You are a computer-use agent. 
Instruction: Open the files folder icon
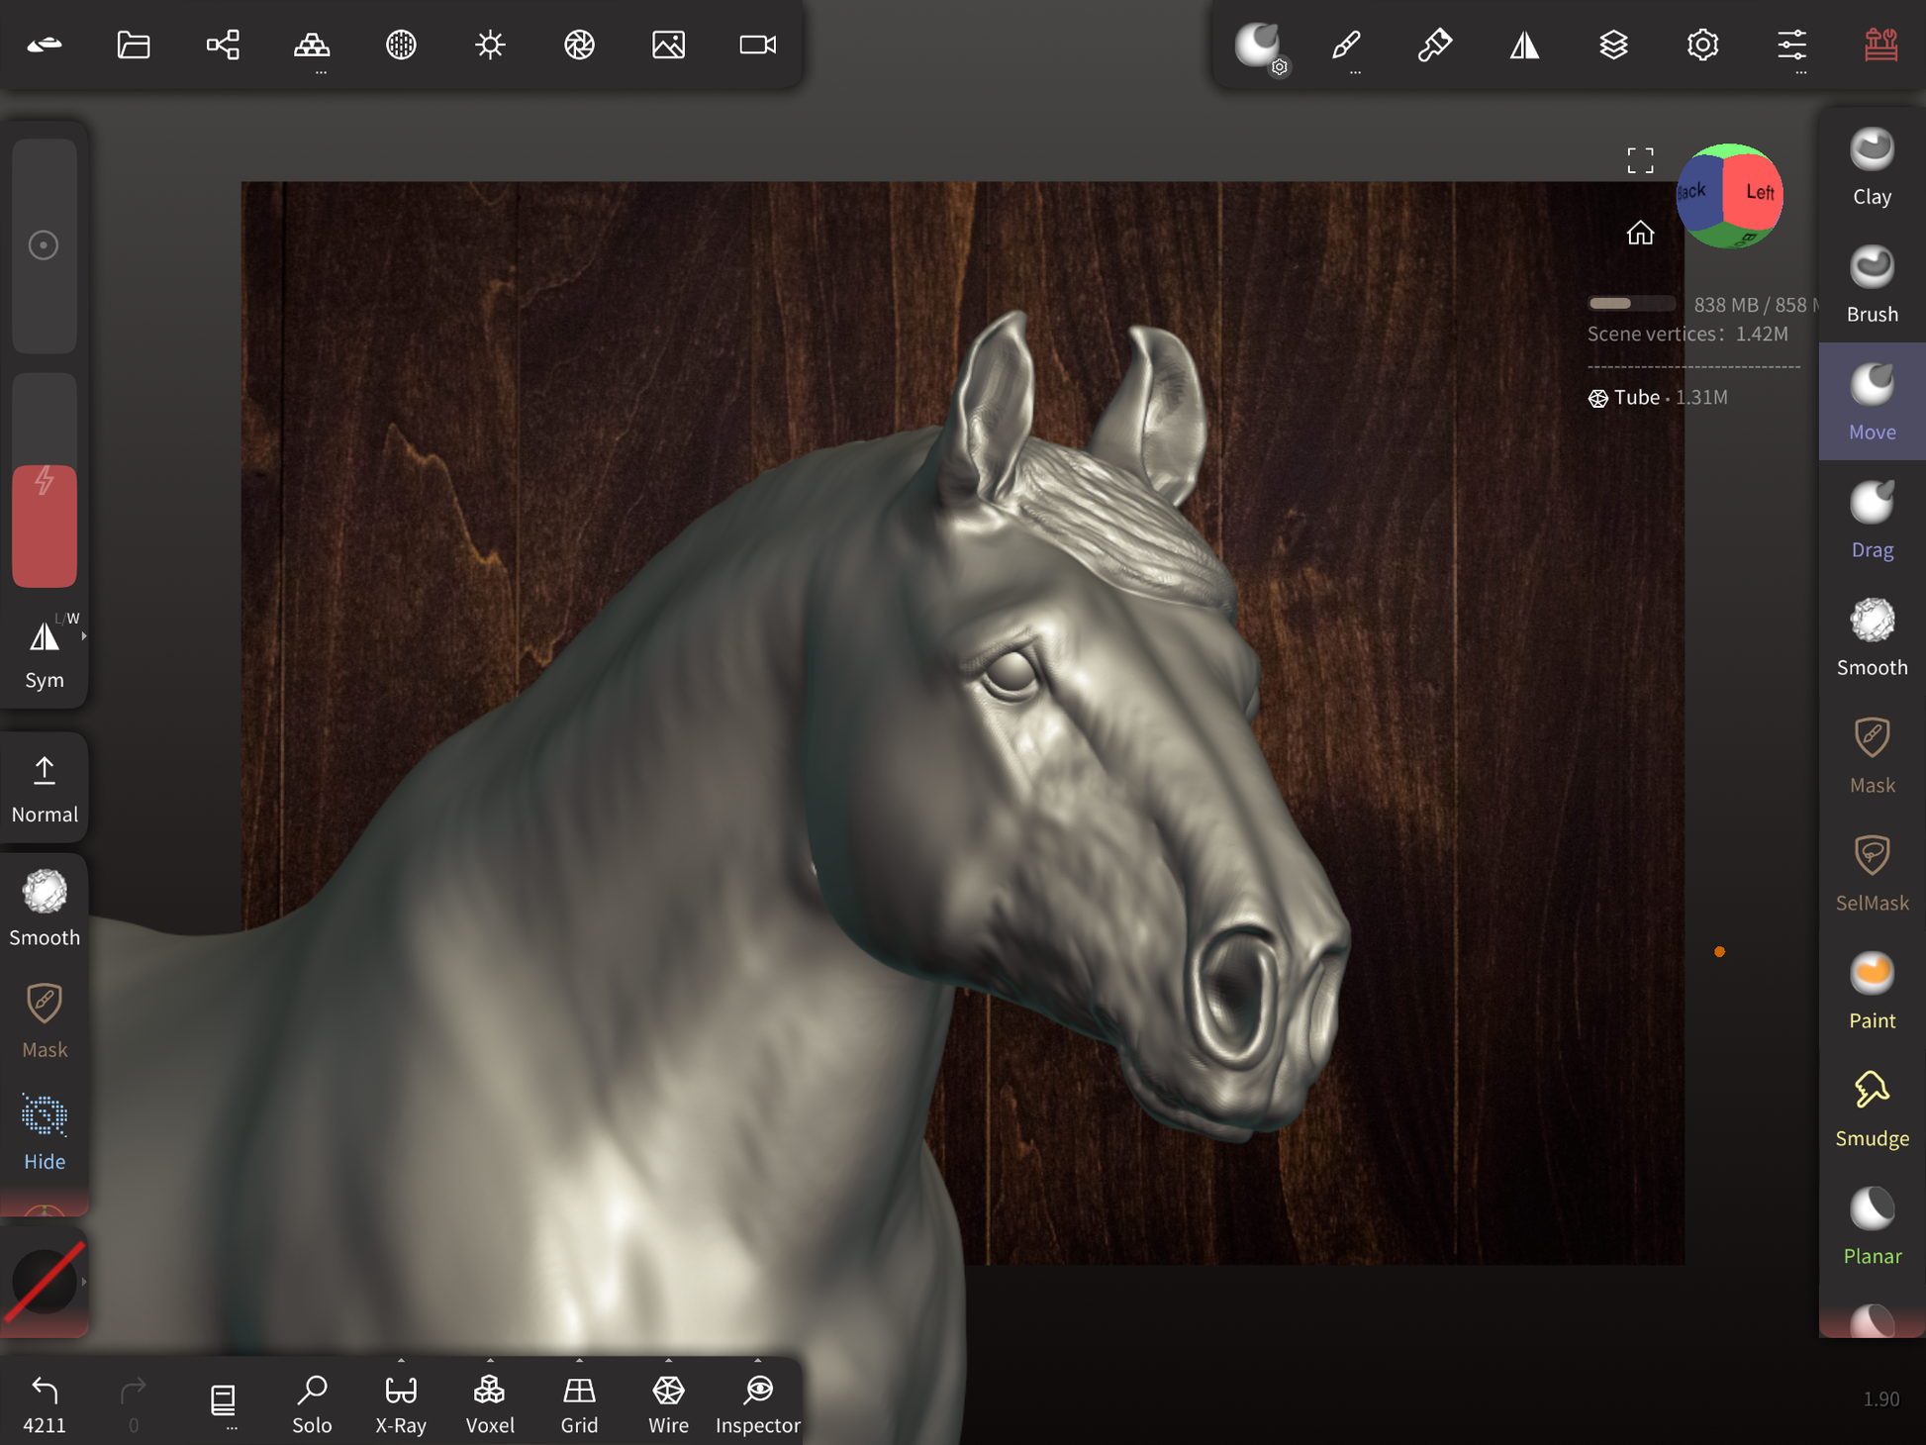[x=134, y=45]
